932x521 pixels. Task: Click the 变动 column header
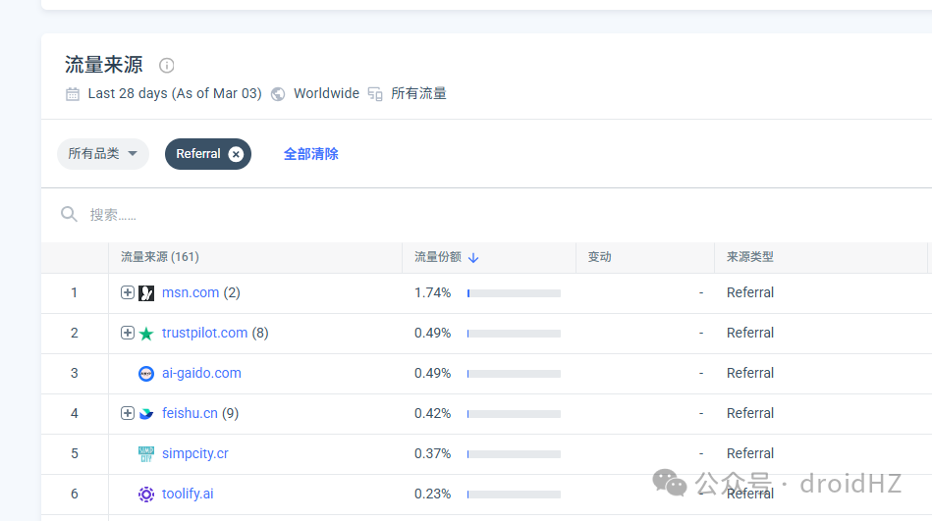(600, 257)
